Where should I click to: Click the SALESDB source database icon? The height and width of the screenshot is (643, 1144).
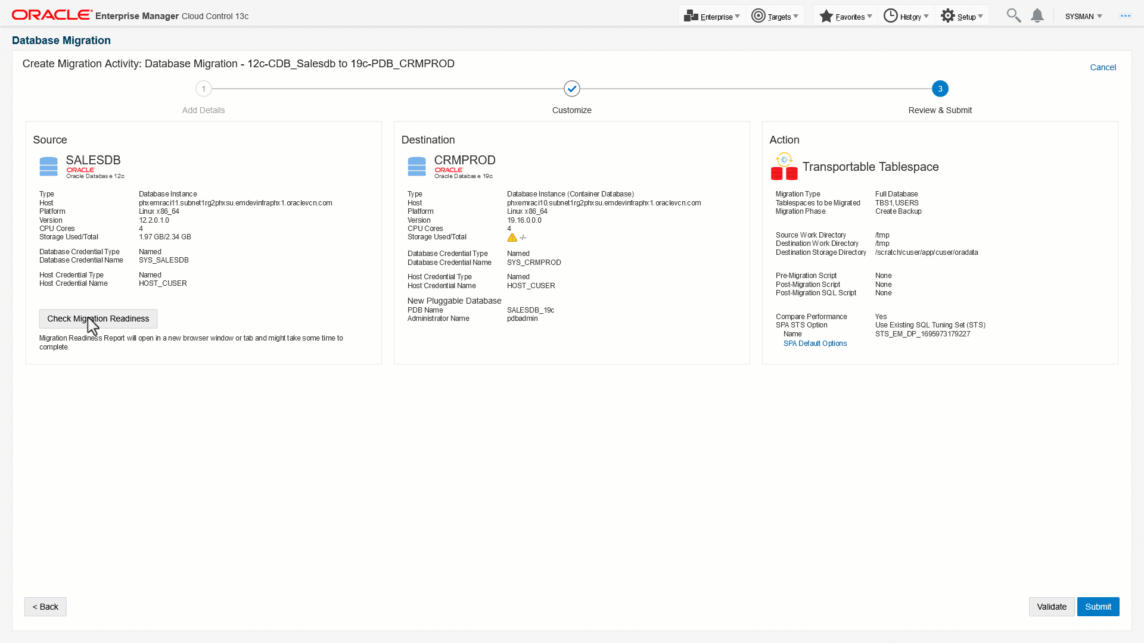(x=48, y=166)
